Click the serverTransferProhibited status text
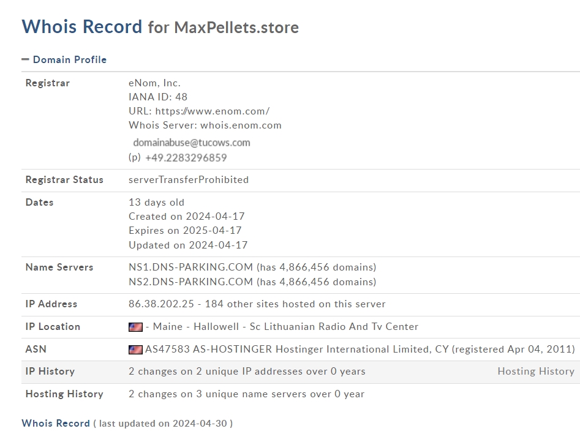Screen dimensions: 580x434 tap(189, 180)
